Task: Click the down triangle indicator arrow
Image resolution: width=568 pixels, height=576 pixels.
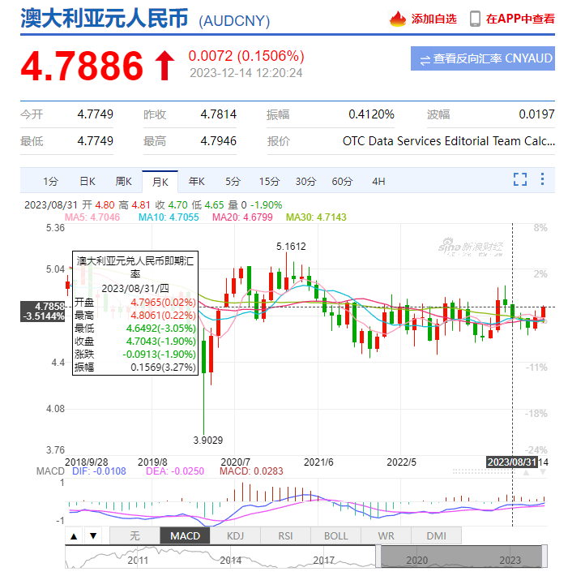Action: (x=92, y=535)
